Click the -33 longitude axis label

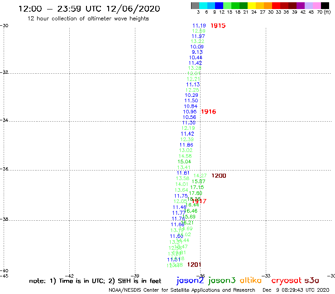click(266, 276)
